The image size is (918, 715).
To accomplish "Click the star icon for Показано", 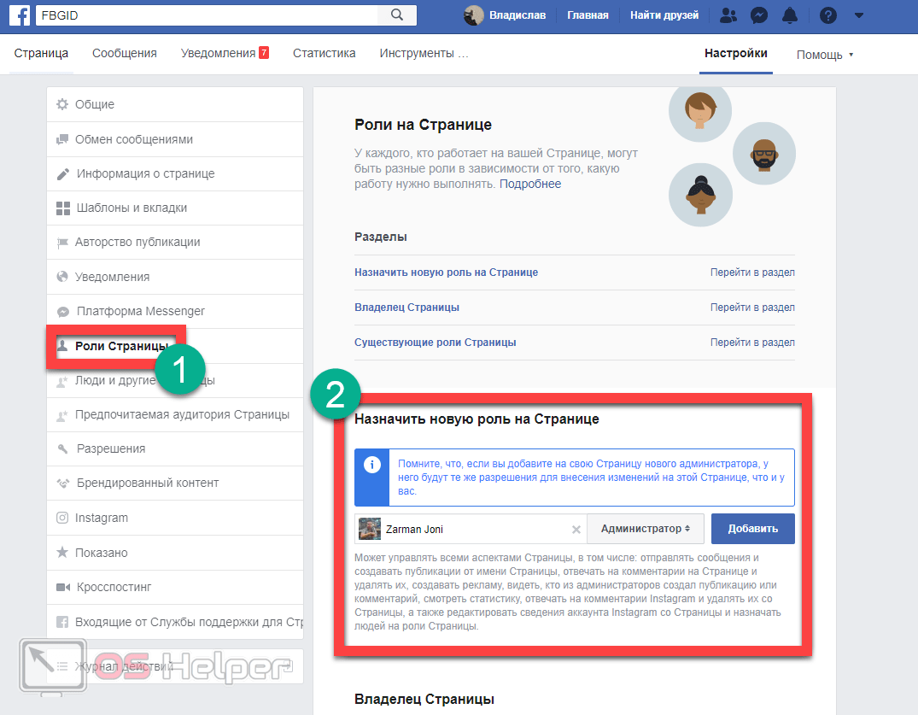I will click(x=62, y=552).
